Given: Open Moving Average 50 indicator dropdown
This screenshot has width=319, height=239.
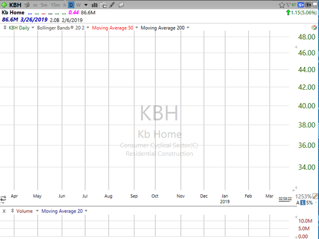Looking at the screenshot, I should pos(115,28).
